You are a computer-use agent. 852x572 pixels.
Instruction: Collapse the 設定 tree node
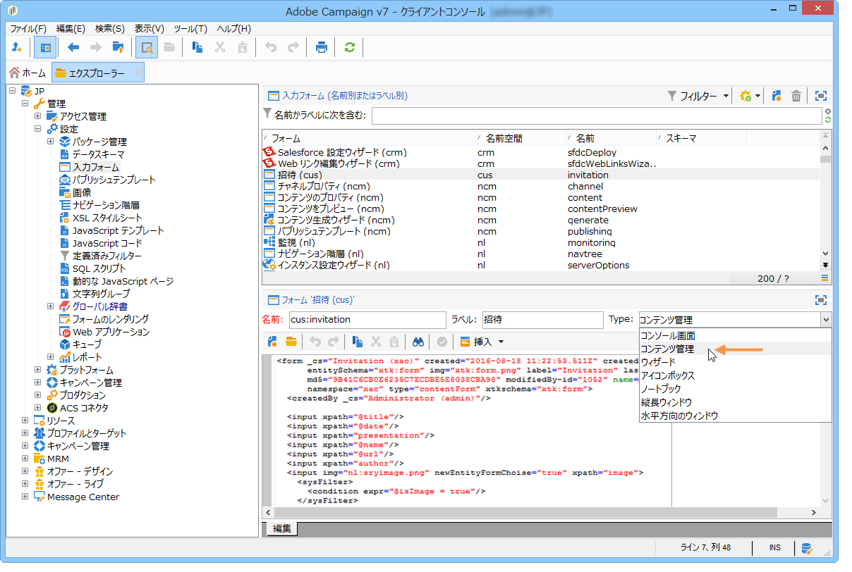pyautogui.click(x=38, y=129)
